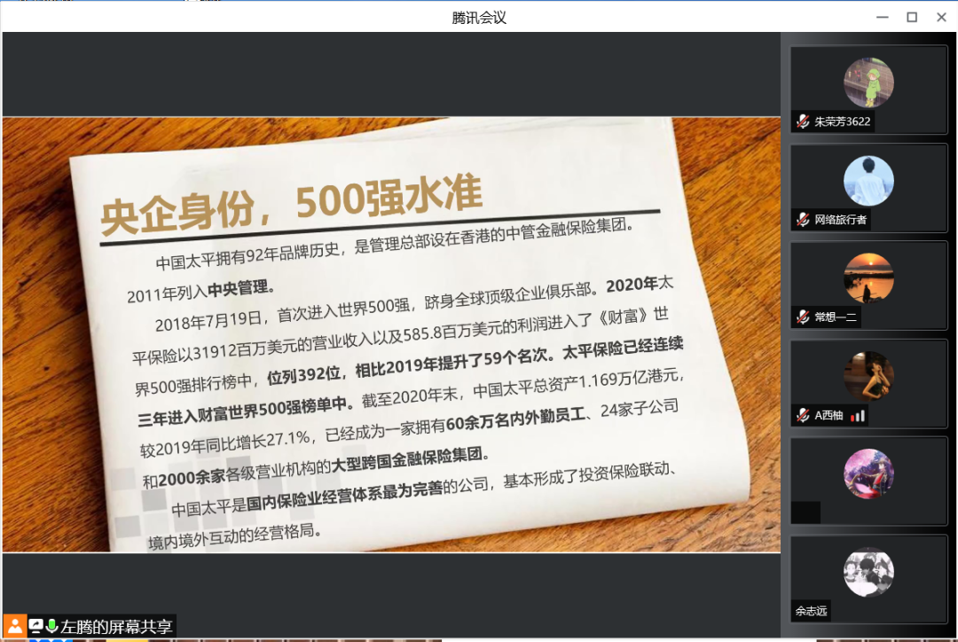Click the green microphone icon of the 左腾 share label
This screenshot has height=642, width=958.
(x=52, y=626)
